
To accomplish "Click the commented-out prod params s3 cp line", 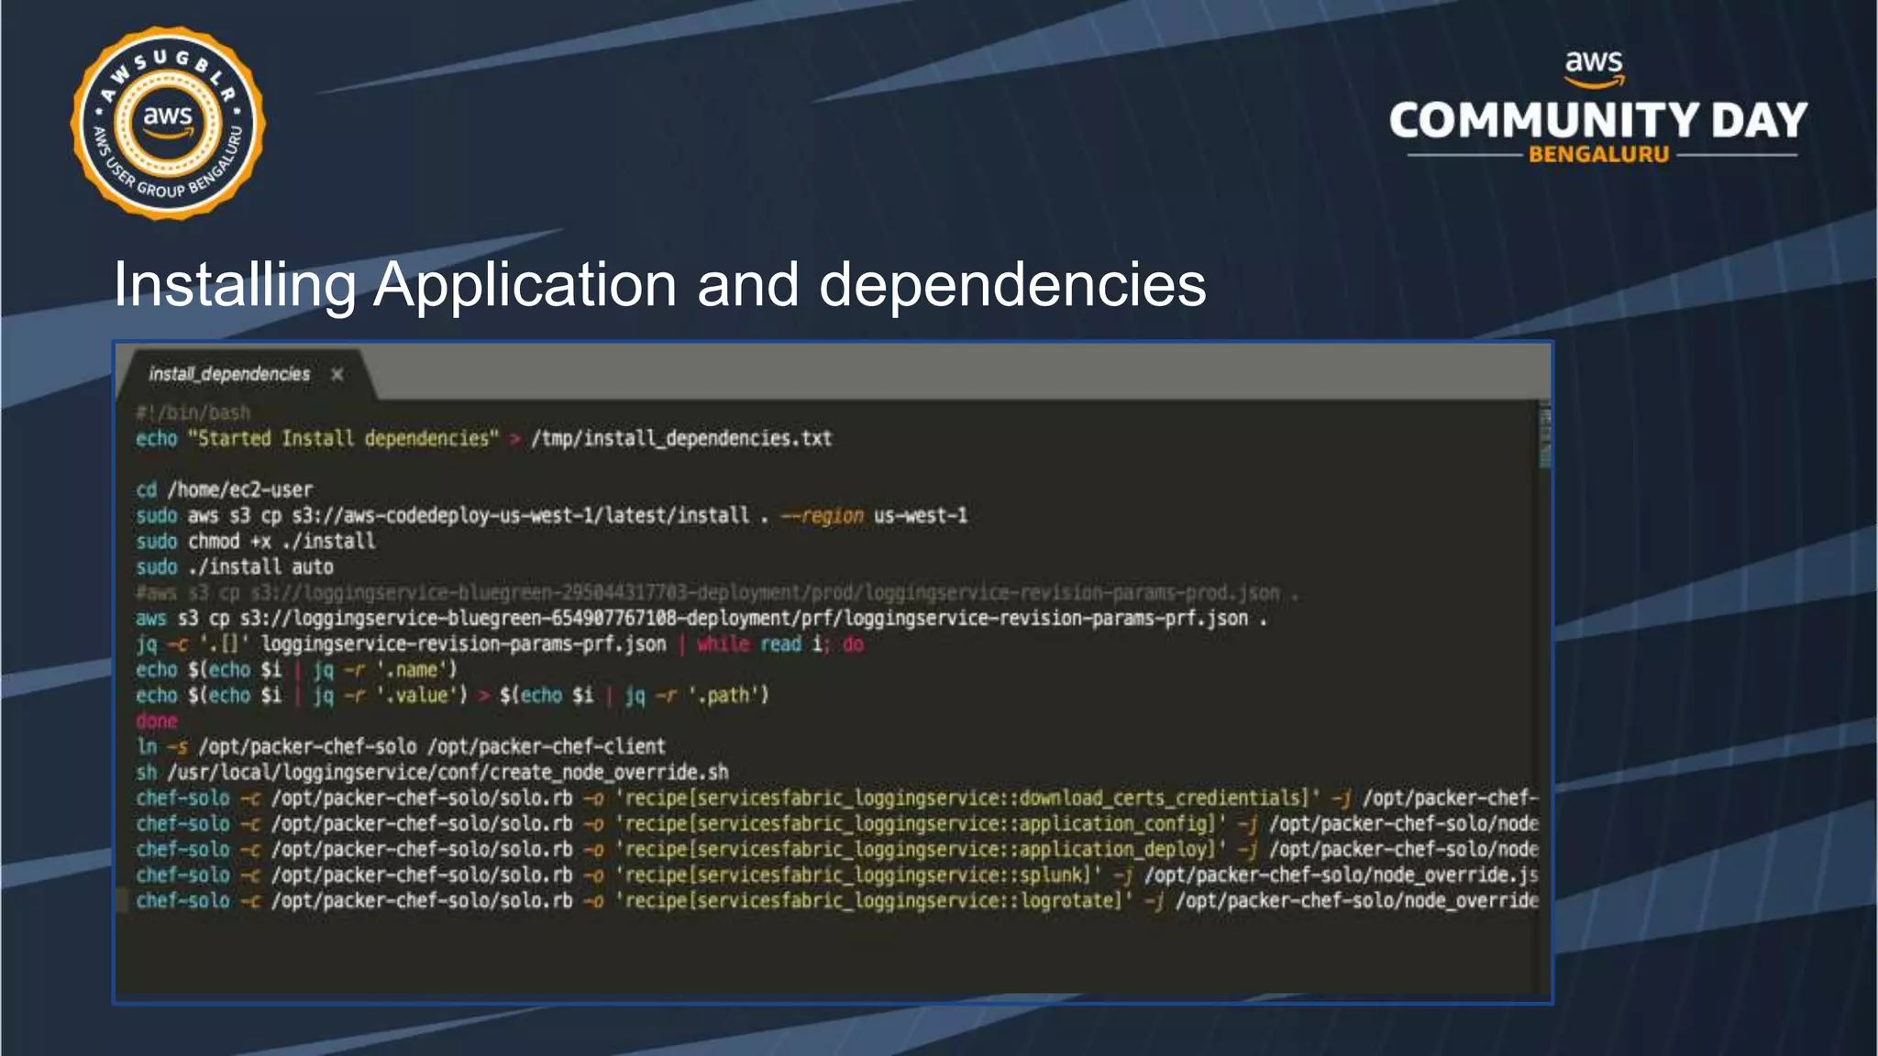I will click(x=717, y=592).
